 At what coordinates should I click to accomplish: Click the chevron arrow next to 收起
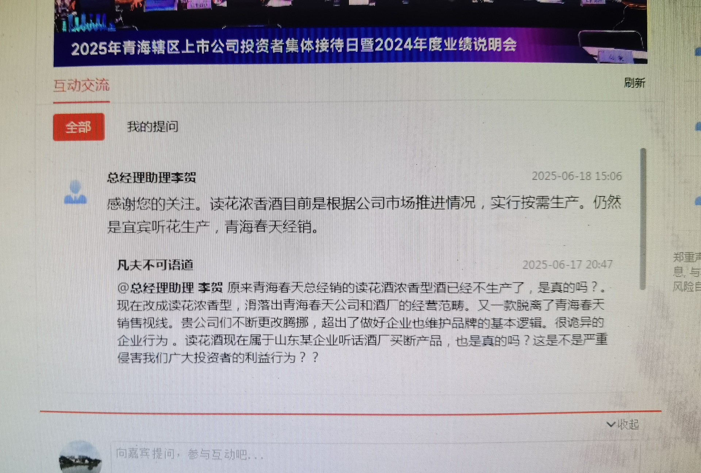[x=611, y=424]
